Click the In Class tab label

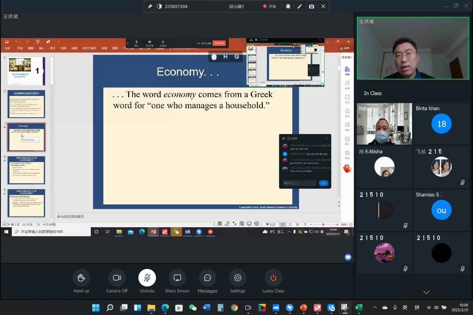coord(372,93)
